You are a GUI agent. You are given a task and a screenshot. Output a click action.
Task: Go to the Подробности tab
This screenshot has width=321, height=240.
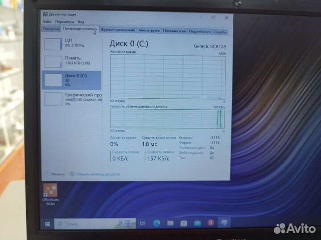click(x=199, y=32)
